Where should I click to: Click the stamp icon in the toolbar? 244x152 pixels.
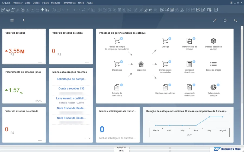coord(182,10)
